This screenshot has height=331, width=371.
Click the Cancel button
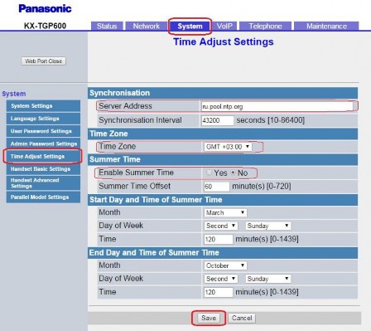click(x=242, y=318)
